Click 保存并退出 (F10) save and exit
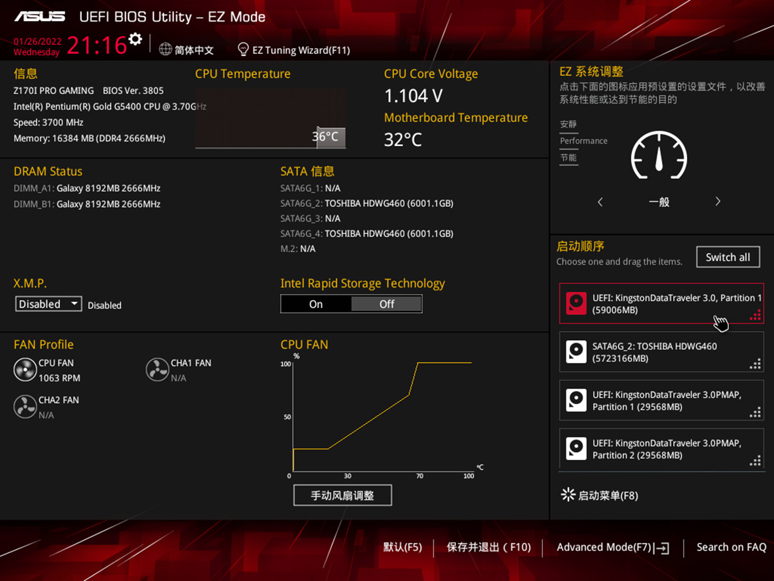 (x=489, y=547)
